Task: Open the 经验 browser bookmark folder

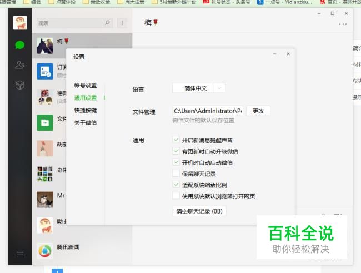Action: tap(33, 2)
